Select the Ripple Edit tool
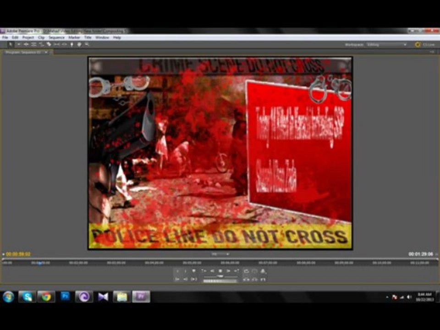 (27, 44)
